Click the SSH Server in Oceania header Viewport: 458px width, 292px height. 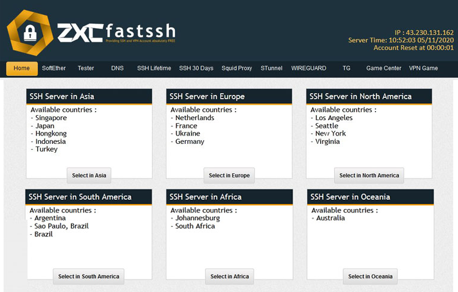pos(371,197)
